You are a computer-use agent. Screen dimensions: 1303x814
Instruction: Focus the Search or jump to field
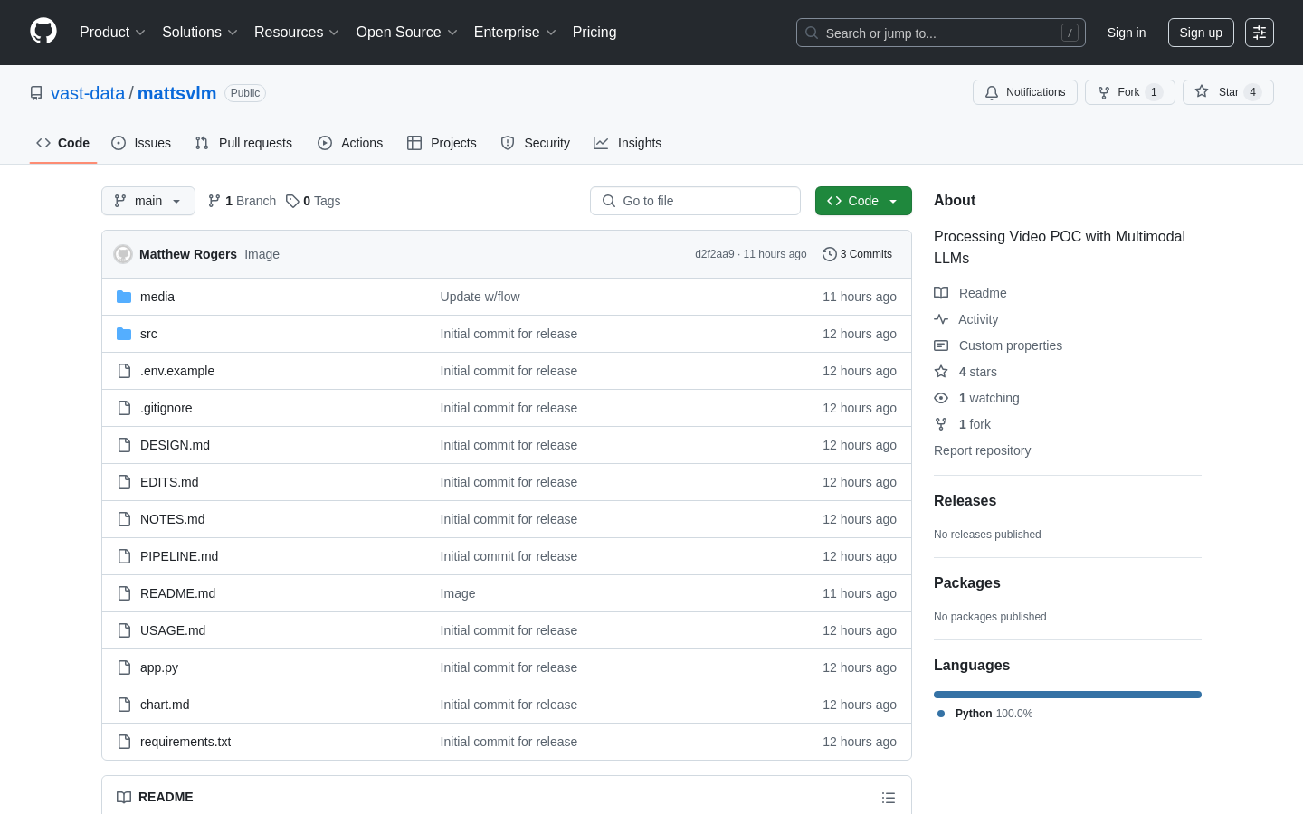click(x=941, y=33)
